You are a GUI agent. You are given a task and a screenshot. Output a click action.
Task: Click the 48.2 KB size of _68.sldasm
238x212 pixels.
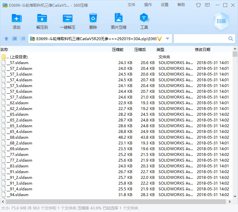(125, 137)
